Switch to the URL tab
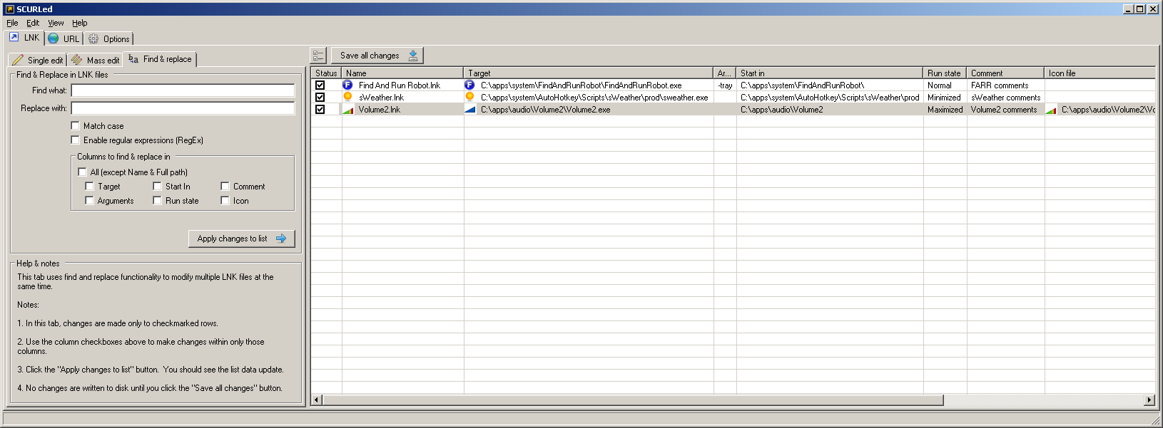The image size is (1163, 428). [64, 39]
